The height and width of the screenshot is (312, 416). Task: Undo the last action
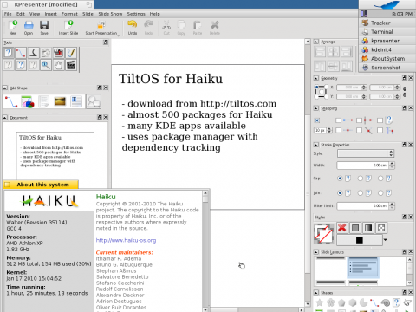coord(133,28)
